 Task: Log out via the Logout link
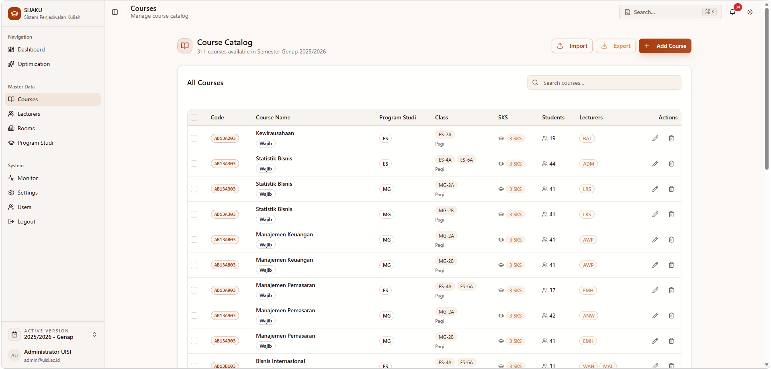click(x=53, y=221)
